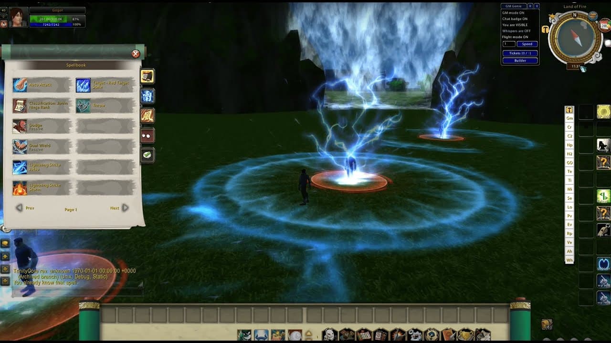Click the player health bar
The width and height of the screenshot is (611, 343).
[57, 19]
